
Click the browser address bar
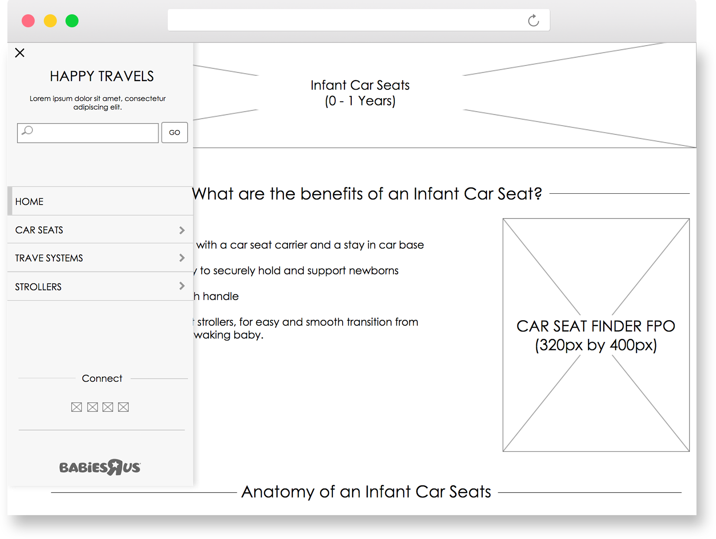[x=359, y=20]
